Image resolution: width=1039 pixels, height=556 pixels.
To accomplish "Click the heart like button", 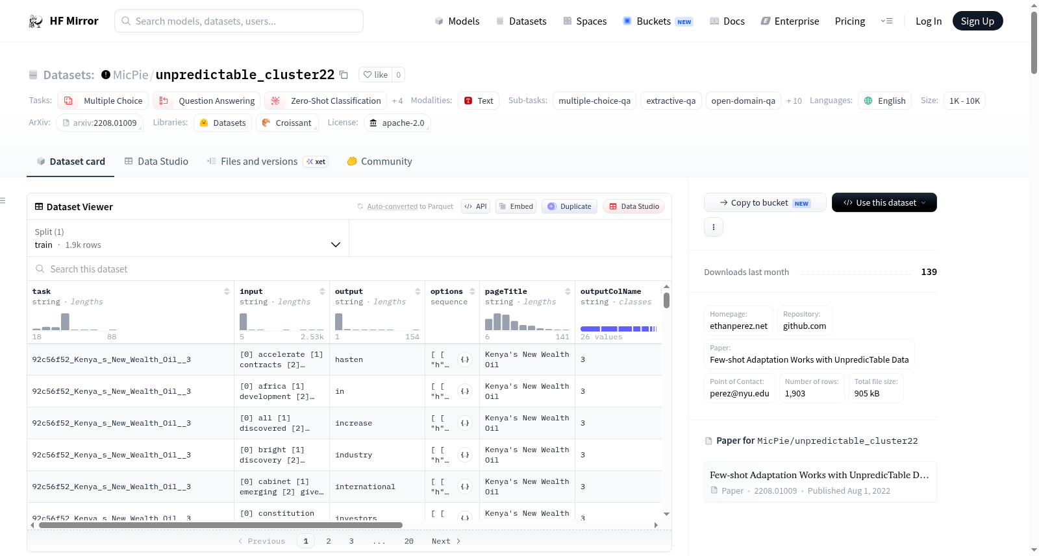I will click(x=375, y=75).
